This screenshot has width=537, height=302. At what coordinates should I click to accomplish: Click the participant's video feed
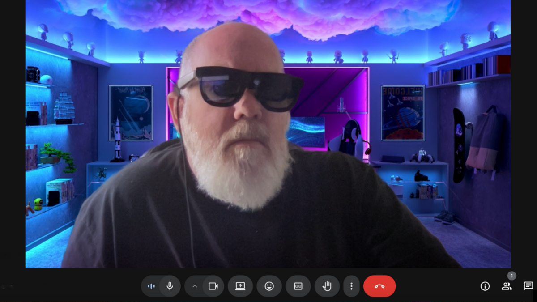point(268,134)
